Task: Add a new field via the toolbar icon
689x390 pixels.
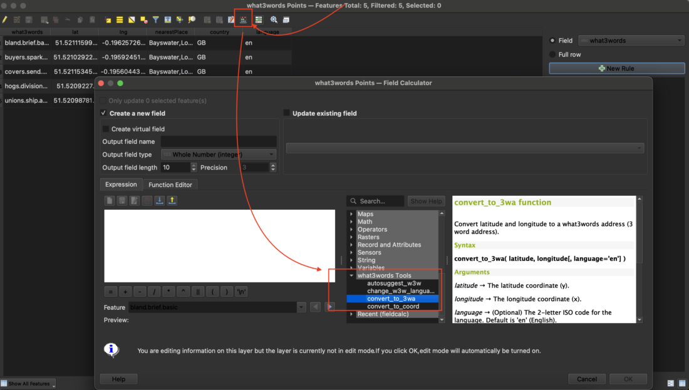Action: tap(207, 20)
